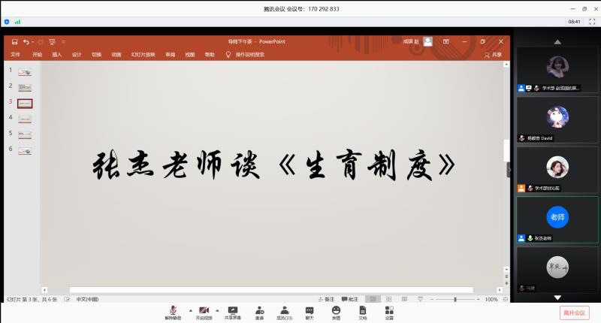Open the emoji reactions (表情) icon

pyautogui.click(x=336, y=311)
